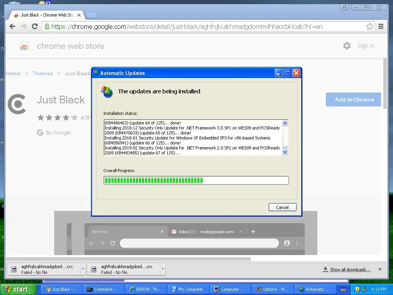Click the Add to Chrome button

click(353, 99)
